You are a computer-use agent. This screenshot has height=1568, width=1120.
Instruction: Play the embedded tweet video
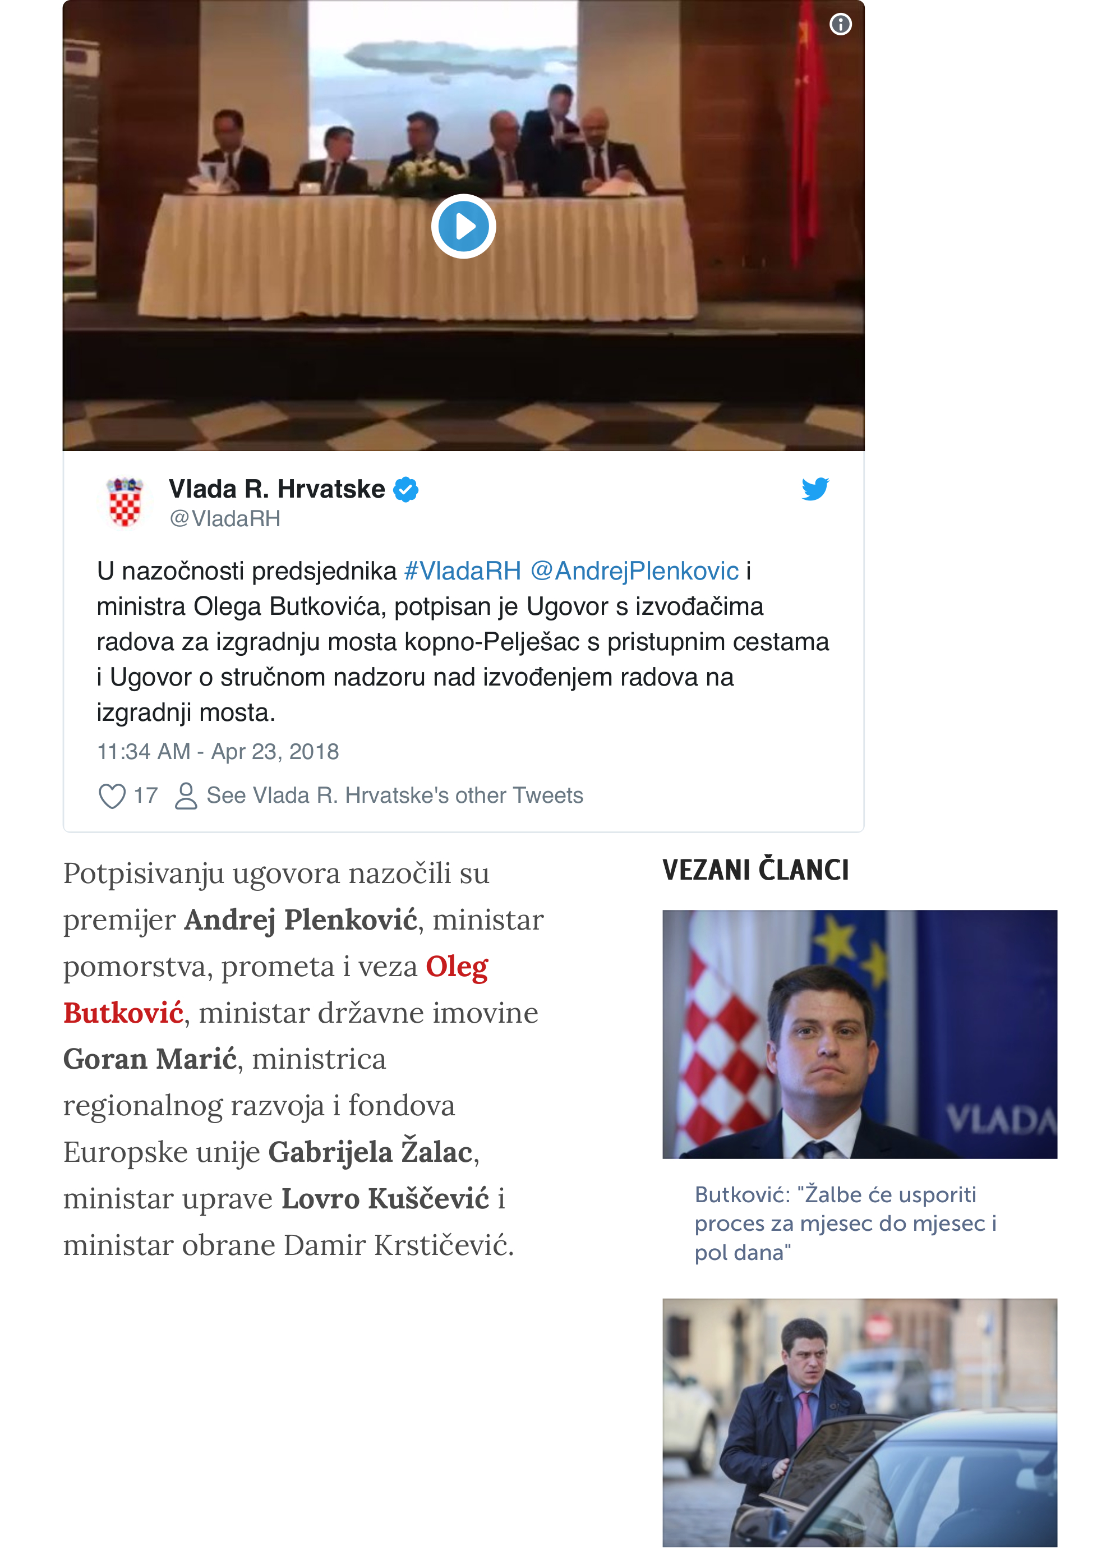(463, 226)
